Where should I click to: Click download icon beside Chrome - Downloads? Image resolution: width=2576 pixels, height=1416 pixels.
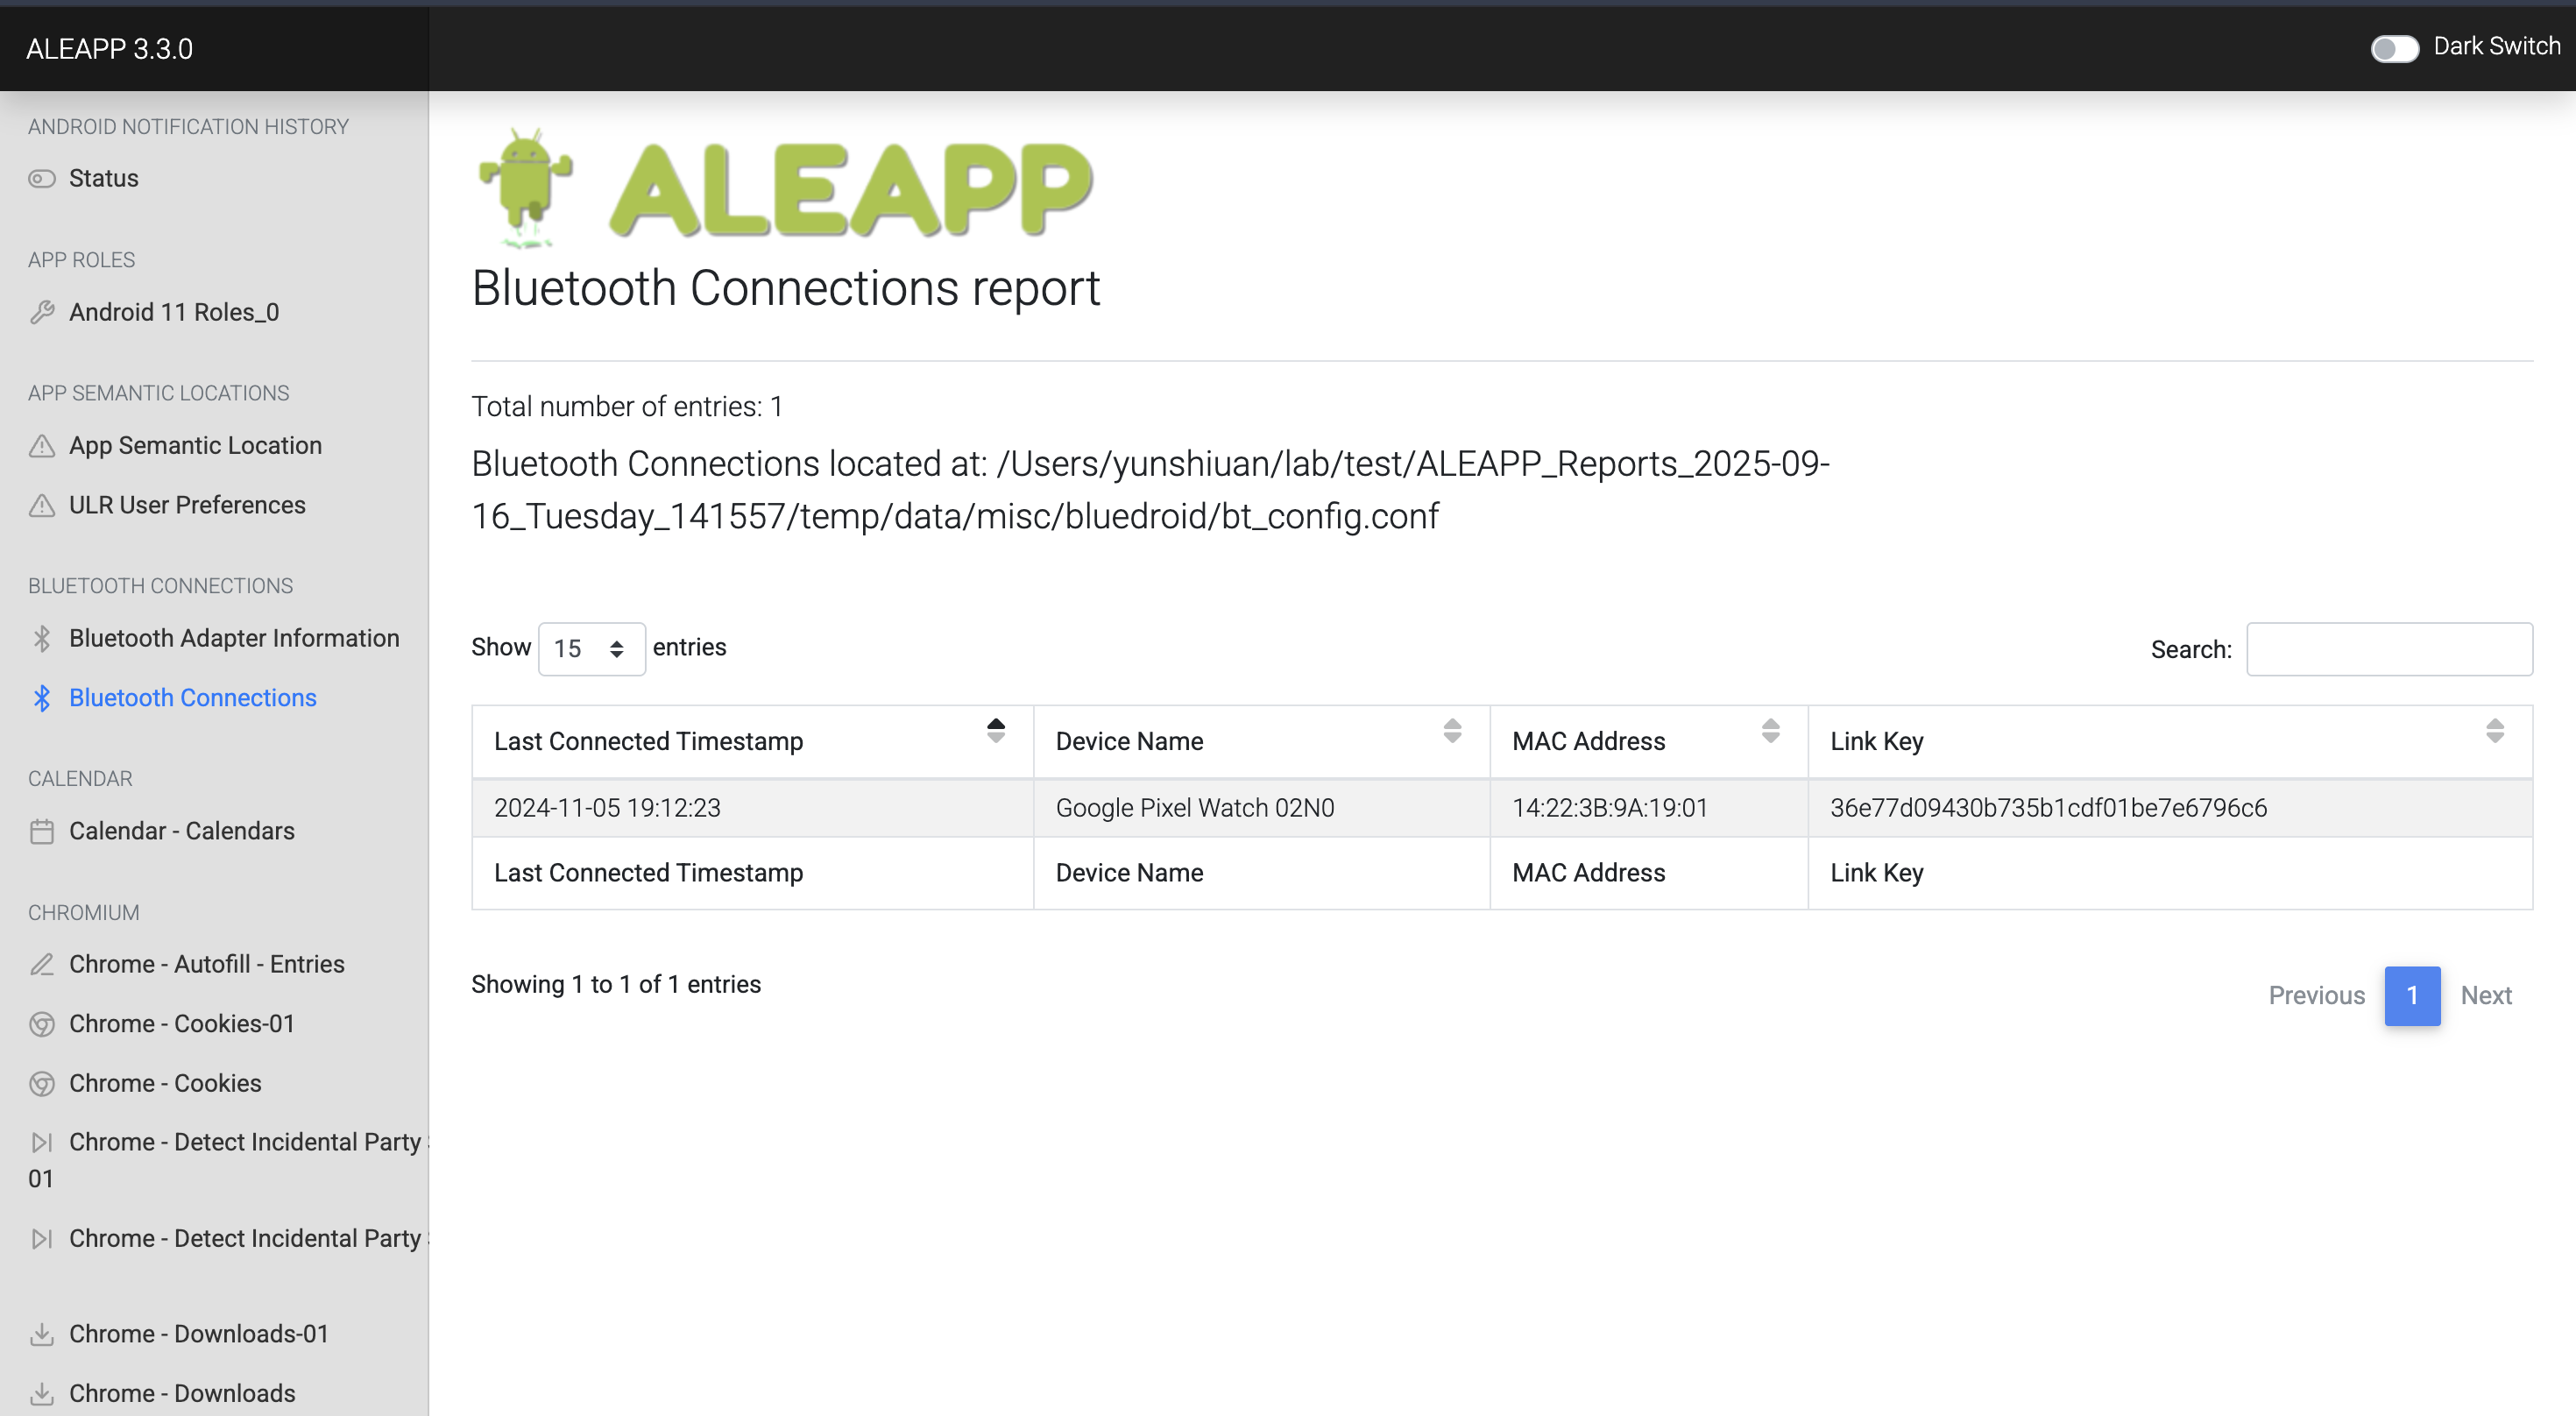point(42,1393)
